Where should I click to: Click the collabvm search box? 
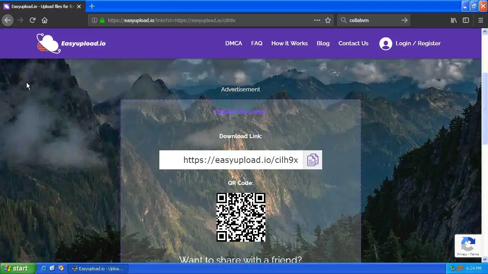tap(374, 20)
